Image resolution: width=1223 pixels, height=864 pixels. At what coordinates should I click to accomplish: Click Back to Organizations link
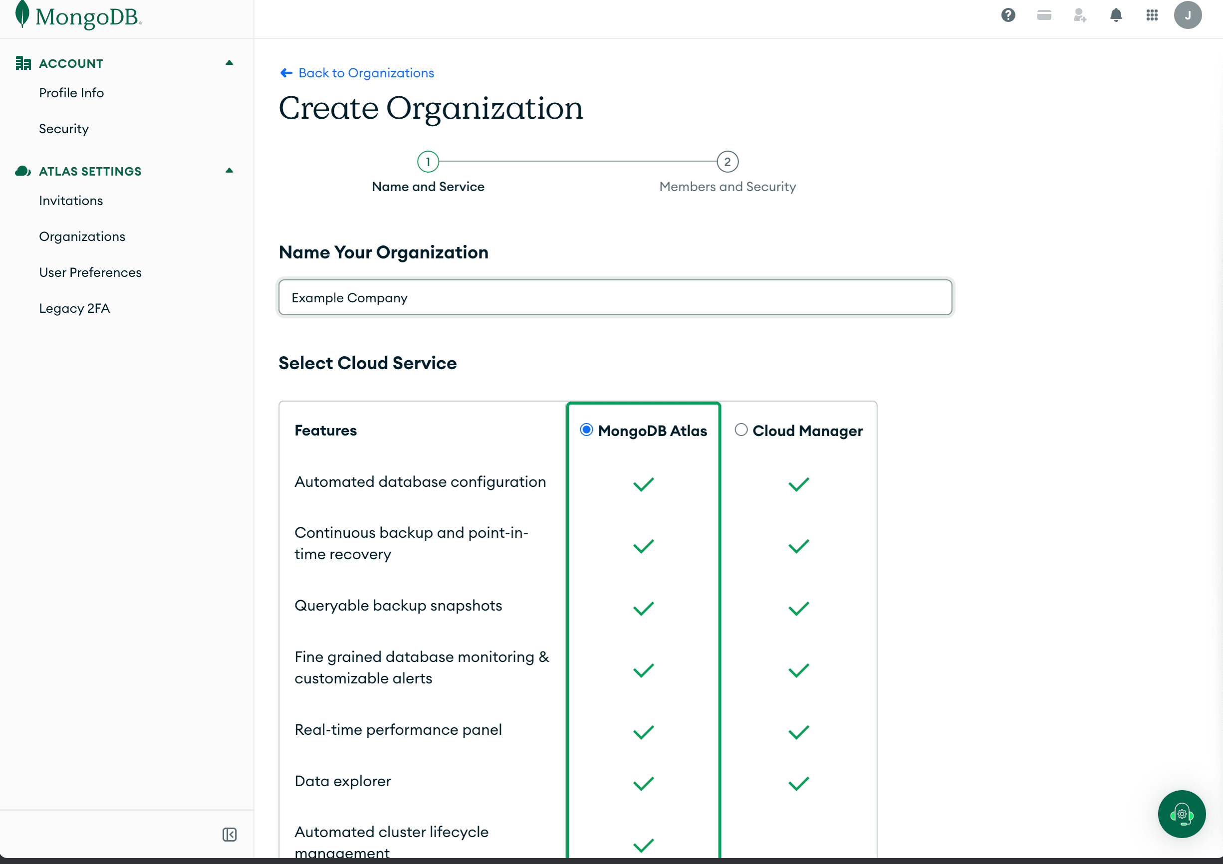(366, 73)
